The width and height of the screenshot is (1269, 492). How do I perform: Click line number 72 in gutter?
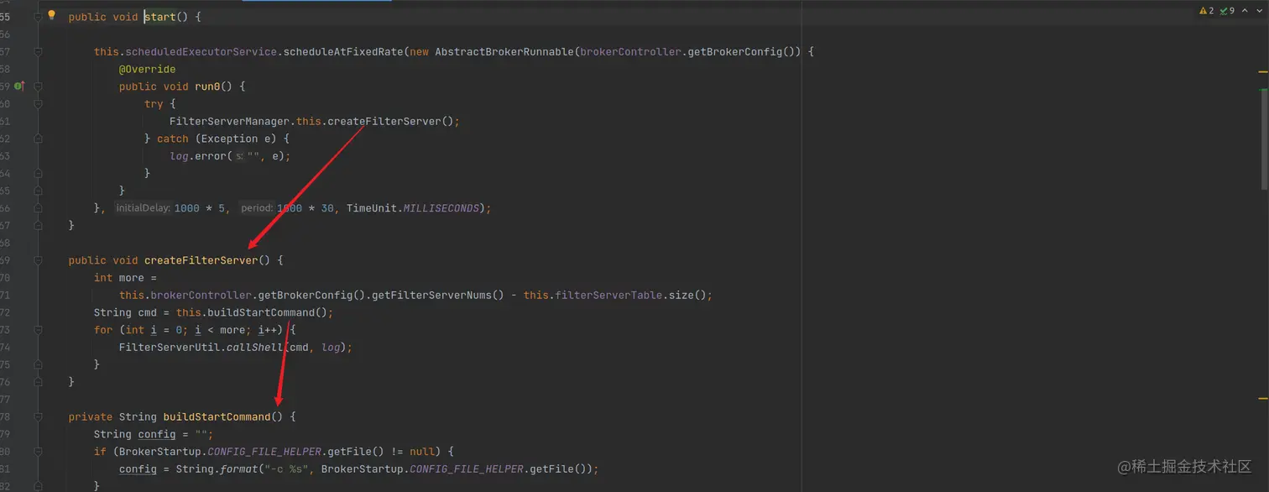(x=5, y=312)
